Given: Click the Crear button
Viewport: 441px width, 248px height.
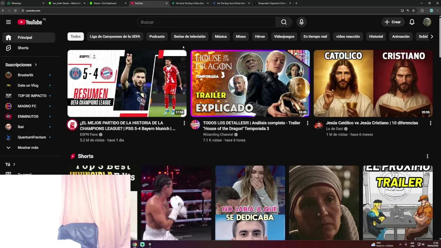Looking at the screenshot, I should 393,22.
